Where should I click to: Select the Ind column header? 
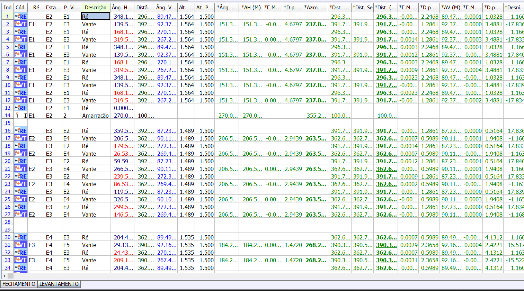pos(8,7)
